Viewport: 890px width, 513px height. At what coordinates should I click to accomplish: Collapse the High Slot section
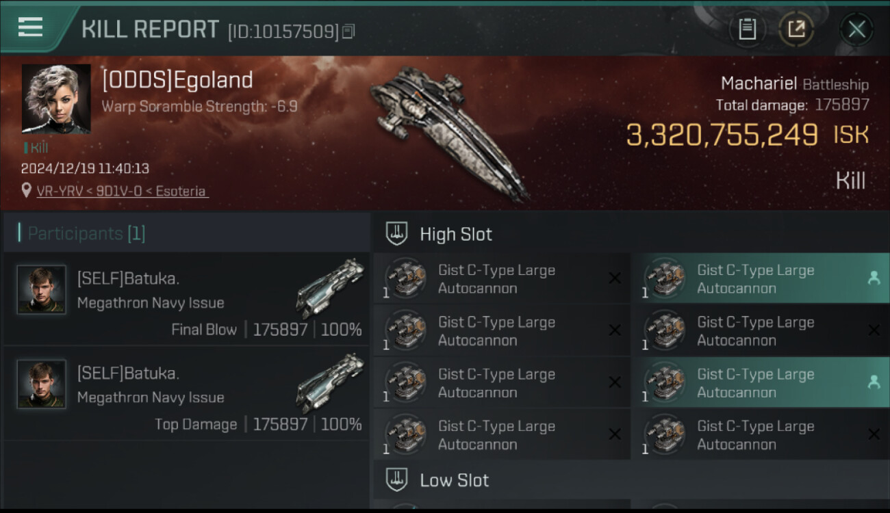(x=456, y=234)
